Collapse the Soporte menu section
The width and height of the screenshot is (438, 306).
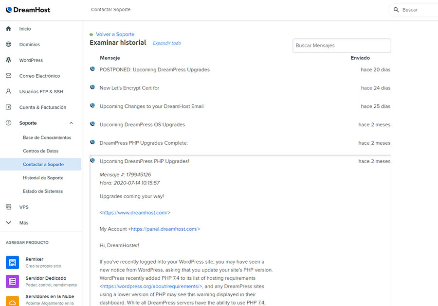72,123
